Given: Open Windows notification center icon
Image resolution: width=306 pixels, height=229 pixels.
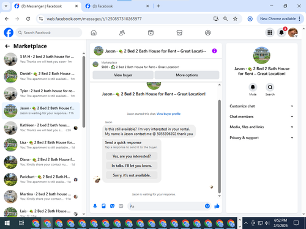Looking at the screenshot, I should click(296, 223).
